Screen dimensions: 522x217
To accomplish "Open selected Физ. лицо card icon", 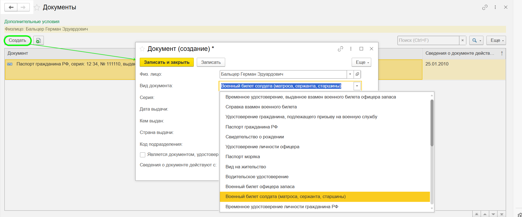I will (357, 74).
